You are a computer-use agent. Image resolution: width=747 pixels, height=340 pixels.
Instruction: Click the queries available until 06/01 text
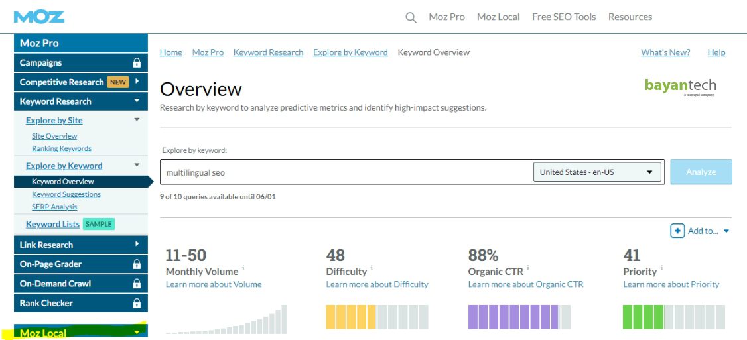(218, 196)
